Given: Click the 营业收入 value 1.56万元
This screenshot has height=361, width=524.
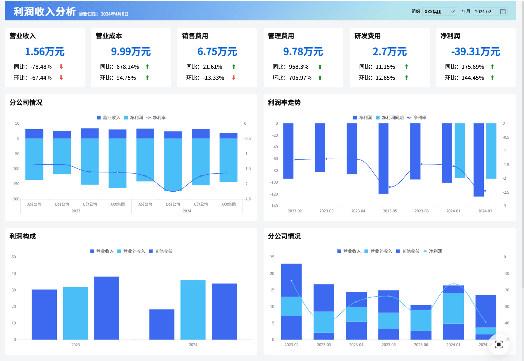Looking at the screenshot, I should click(x=45, y=51).
